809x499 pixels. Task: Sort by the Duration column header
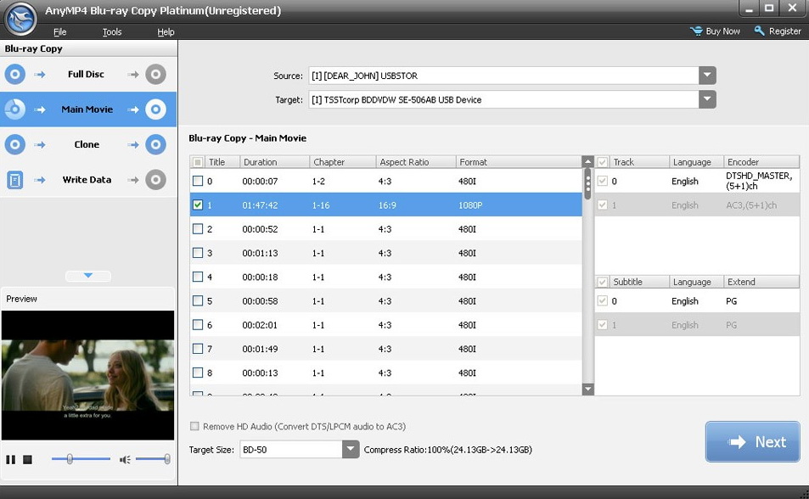coord(274,162)
